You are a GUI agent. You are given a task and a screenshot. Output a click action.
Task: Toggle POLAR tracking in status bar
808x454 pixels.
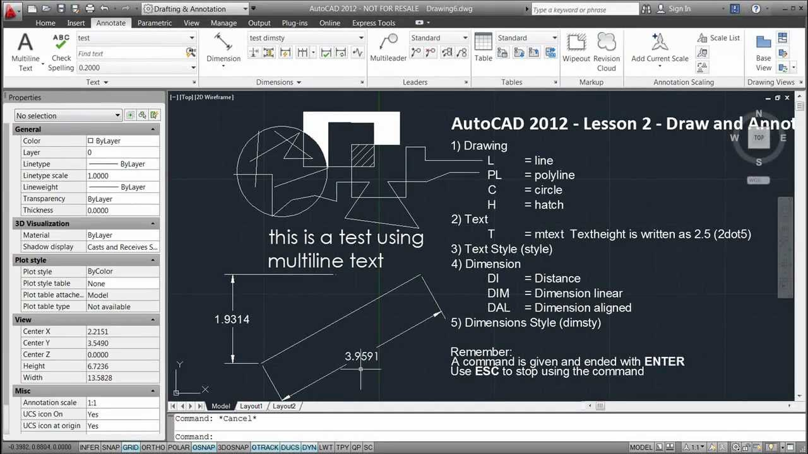coord(179,447)
